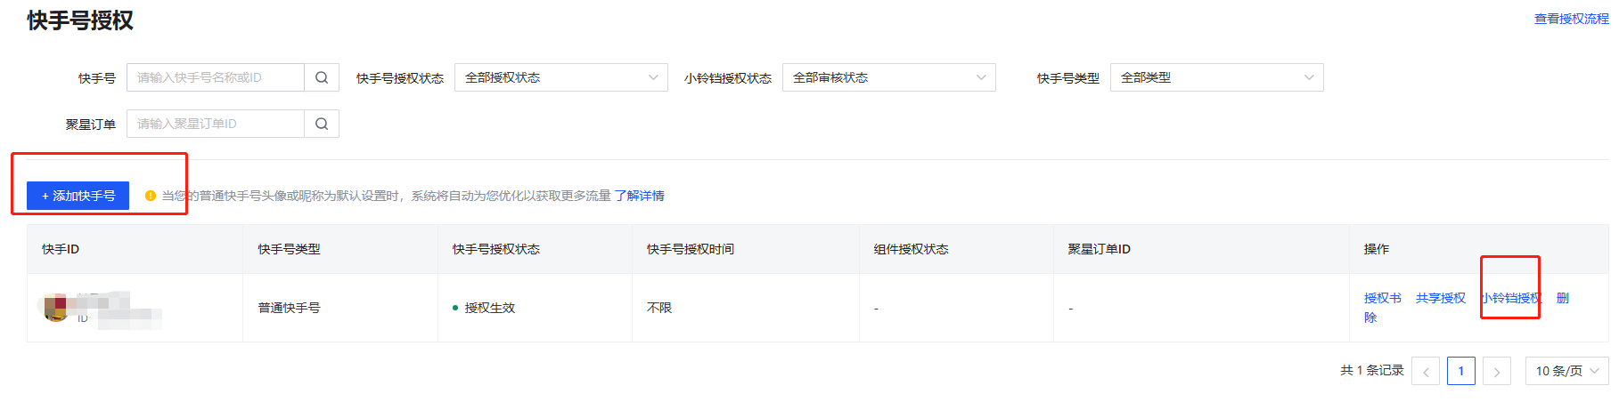Image resolution: width=1619 pixels, height=402 pixels.
Task: Open the 查看授权流程 link
Action: pyautogui.click(x=1572, y=19)
